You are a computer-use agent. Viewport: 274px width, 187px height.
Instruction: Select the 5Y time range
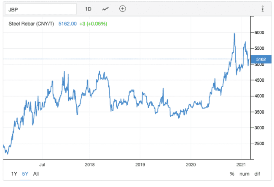tap(25, 174)
